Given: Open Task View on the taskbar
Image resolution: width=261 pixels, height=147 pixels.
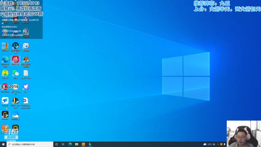Looking at the screenshot, I should [x=63, y=144].
